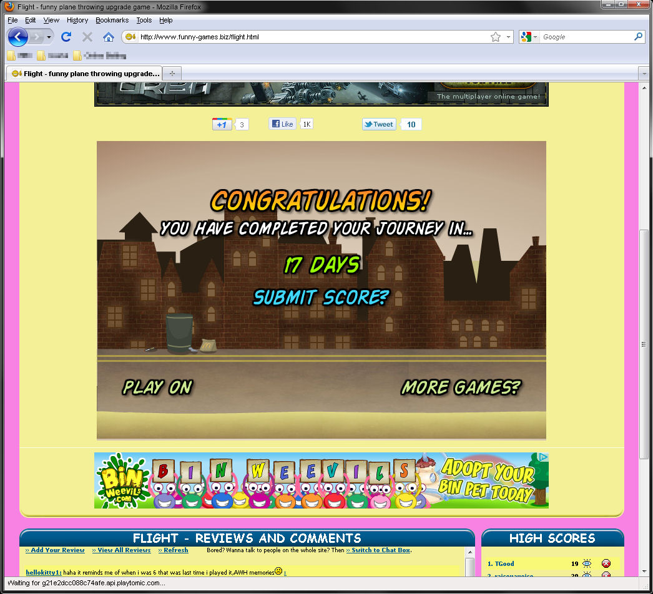View TGood's score details via eye icon

tap(586, 563)
